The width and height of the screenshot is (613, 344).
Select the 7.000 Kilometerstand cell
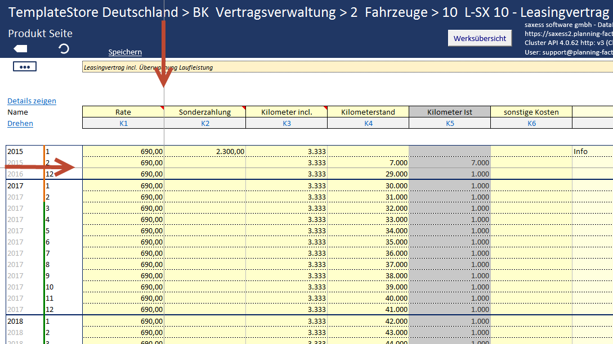[368, 162]
